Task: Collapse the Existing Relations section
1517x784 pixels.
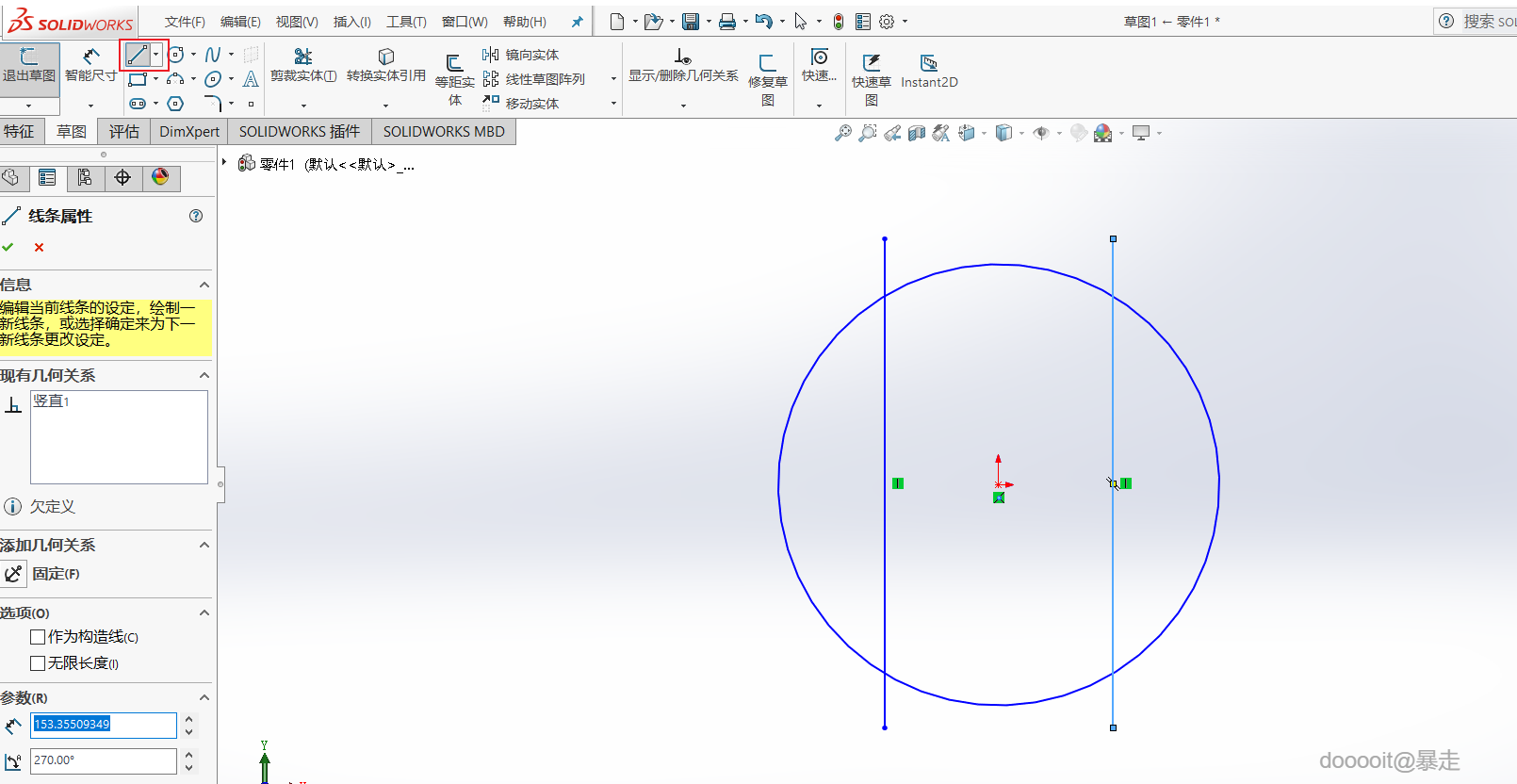Action: (204, 375)
